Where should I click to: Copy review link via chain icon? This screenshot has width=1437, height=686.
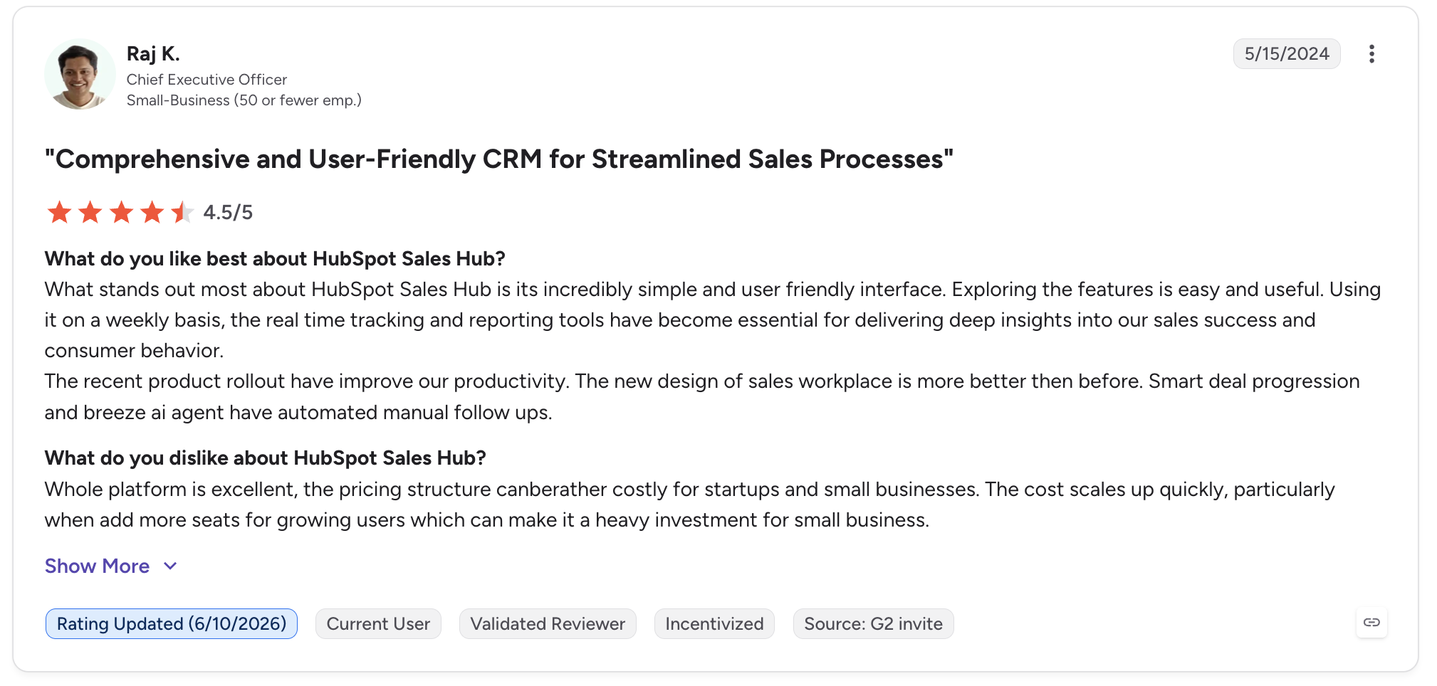pyautogui.click(x=1371, y=623)
